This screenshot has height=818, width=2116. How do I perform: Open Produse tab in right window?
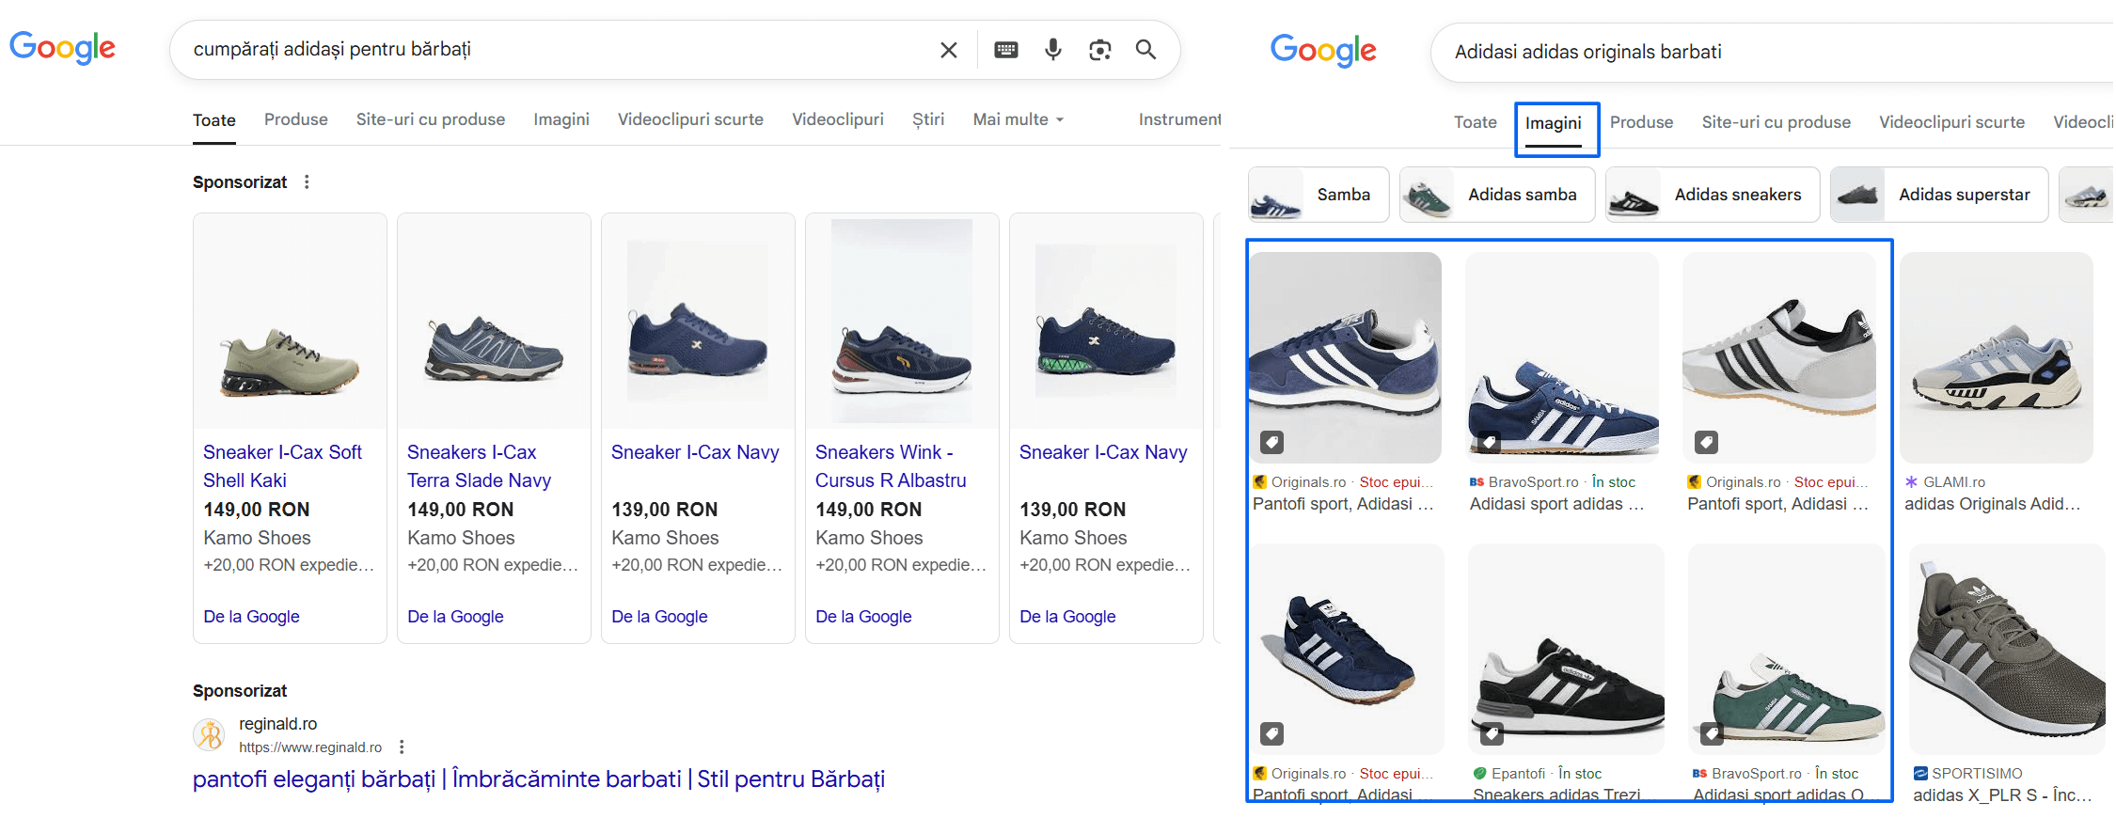click(x=1641, y=122)
